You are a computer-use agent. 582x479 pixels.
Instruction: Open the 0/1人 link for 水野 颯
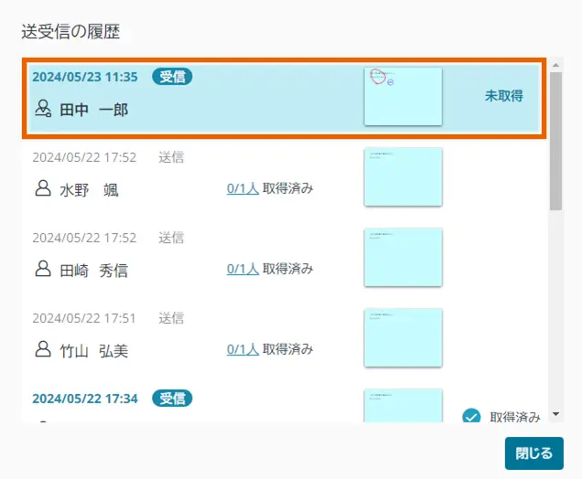click(x=242, y=189)
